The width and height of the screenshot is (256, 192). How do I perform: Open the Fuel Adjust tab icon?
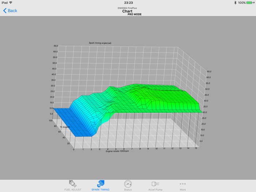coord(73,184)
